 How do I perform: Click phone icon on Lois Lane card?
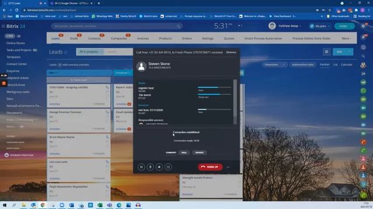(107, 162)
